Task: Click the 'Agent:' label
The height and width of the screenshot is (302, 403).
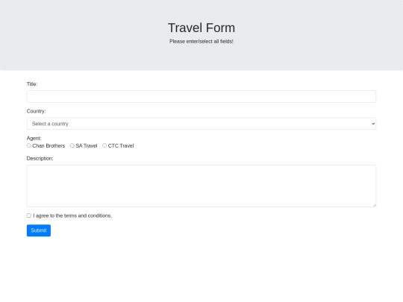Action: click(x=34, y=138)
